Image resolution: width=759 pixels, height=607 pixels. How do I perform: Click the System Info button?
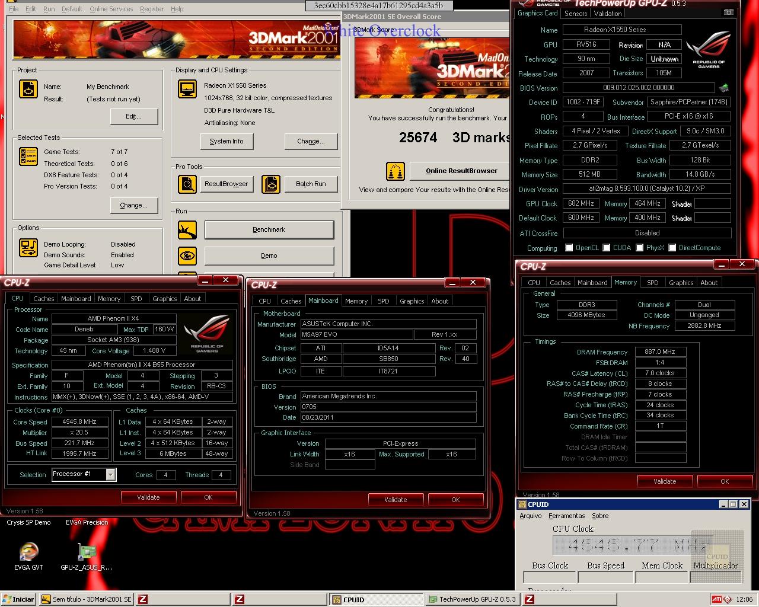coord(227,141)
